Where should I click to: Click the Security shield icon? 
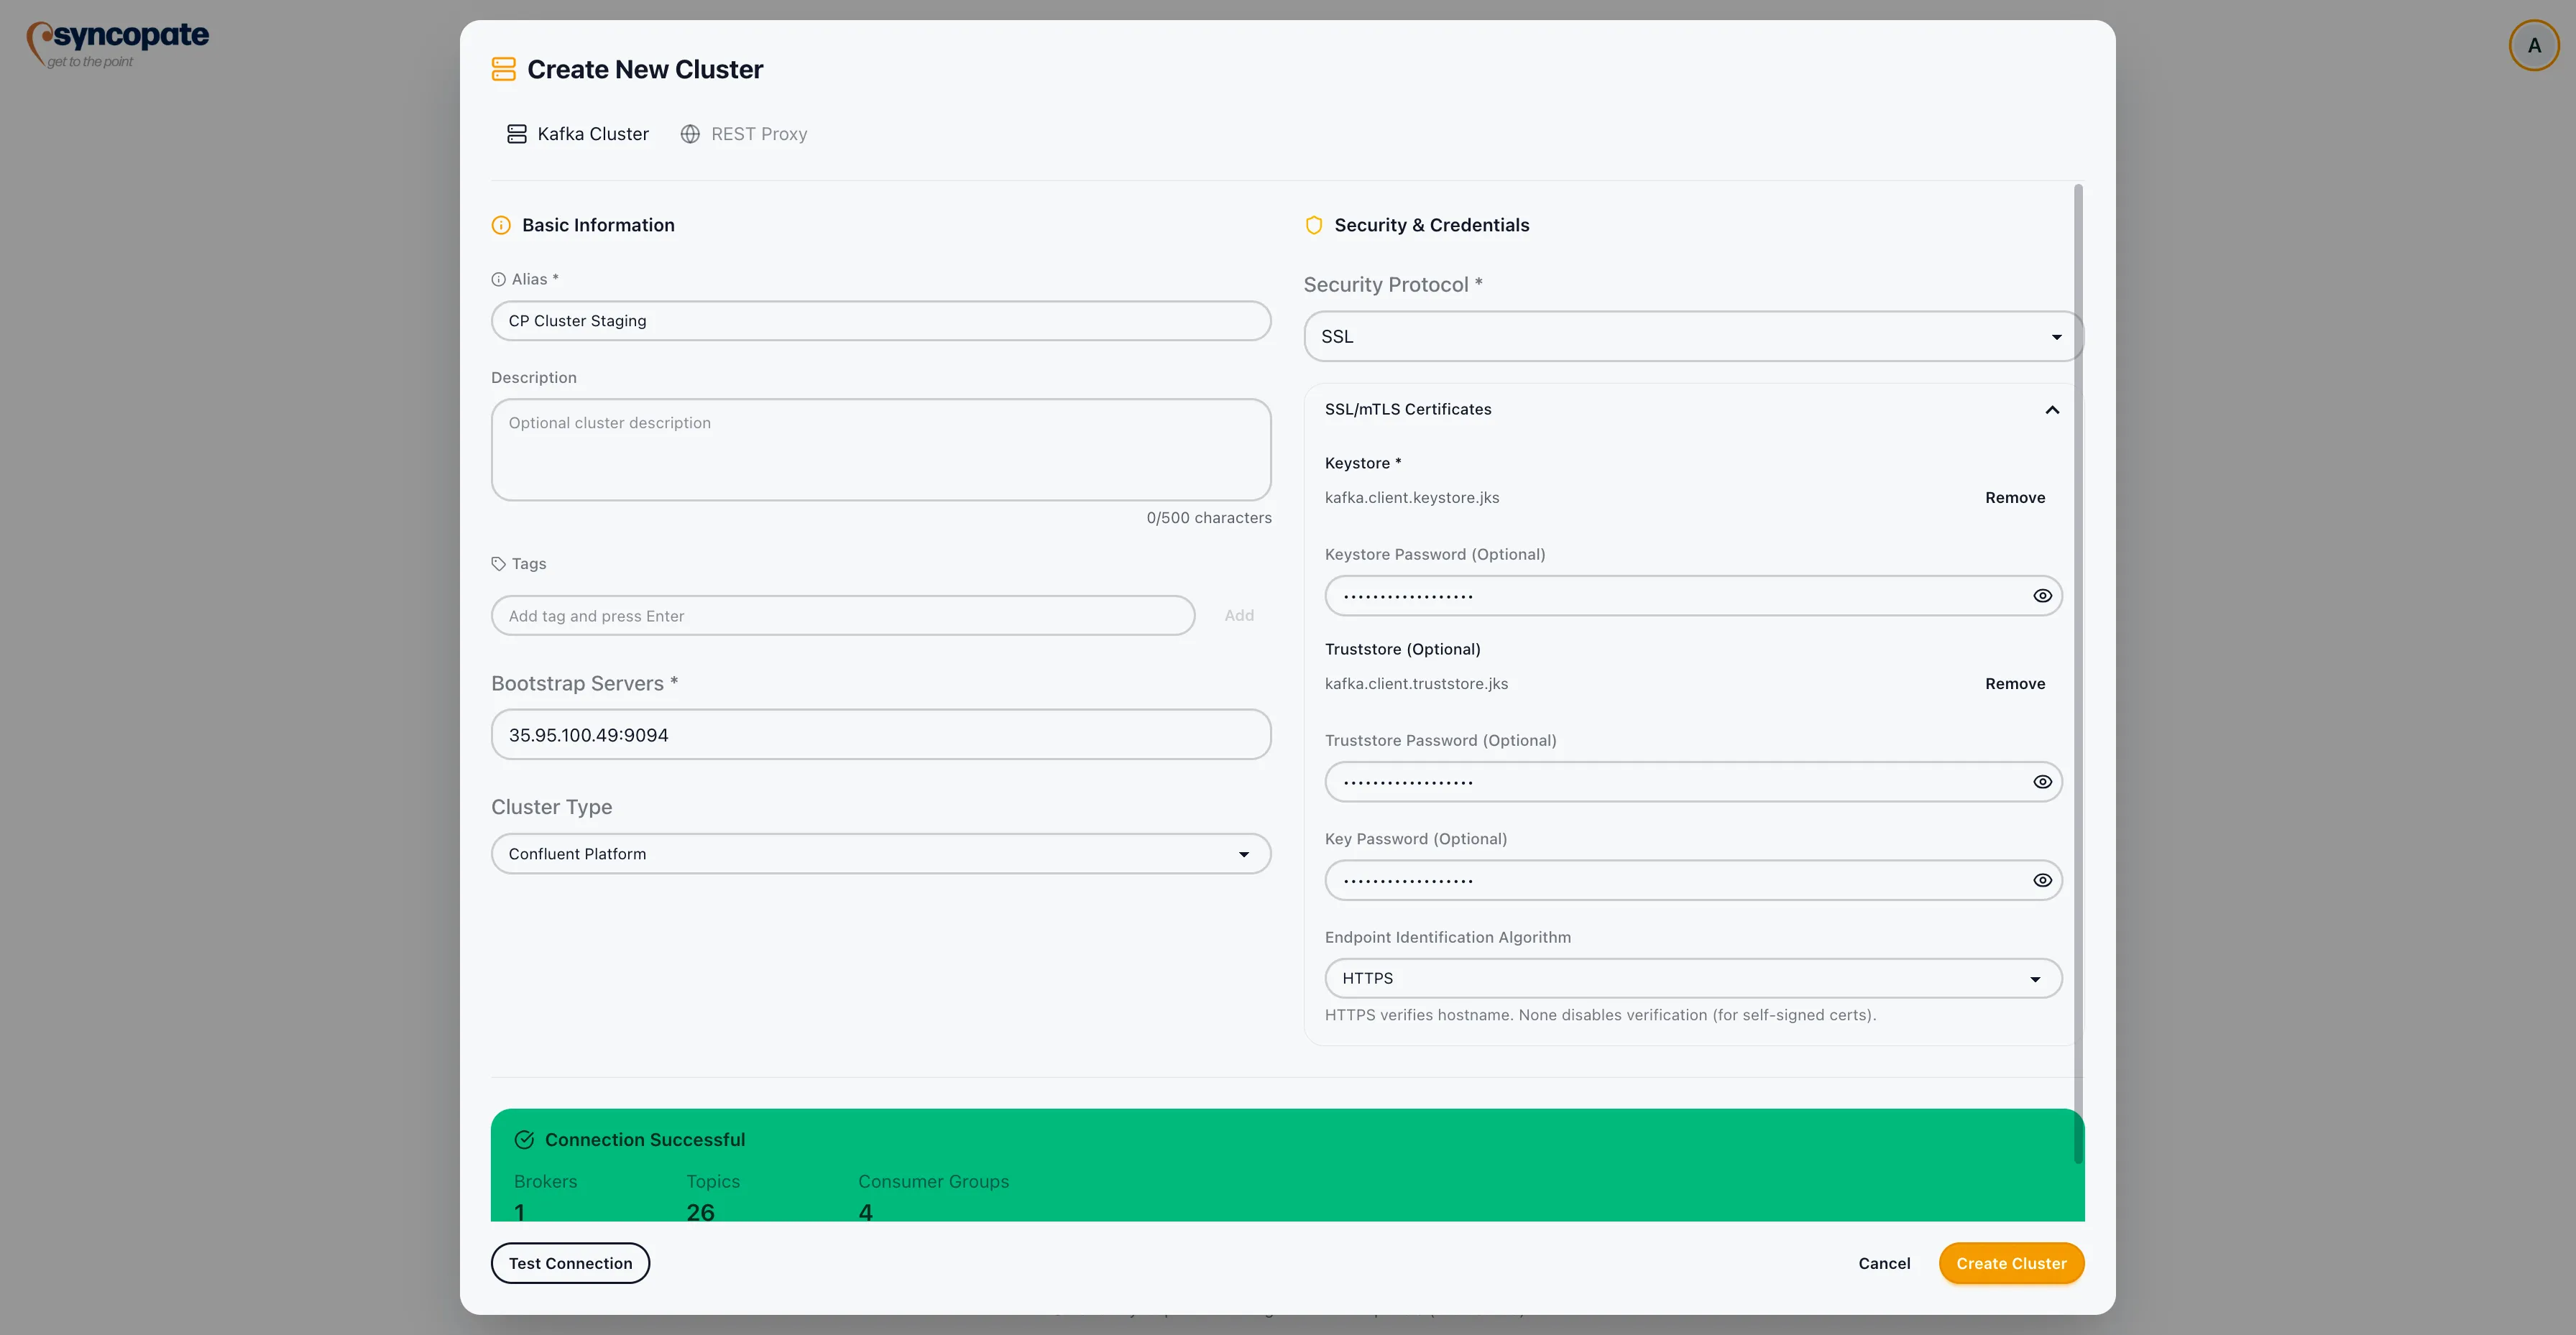pyautogui.click(x=1314, y=226)
